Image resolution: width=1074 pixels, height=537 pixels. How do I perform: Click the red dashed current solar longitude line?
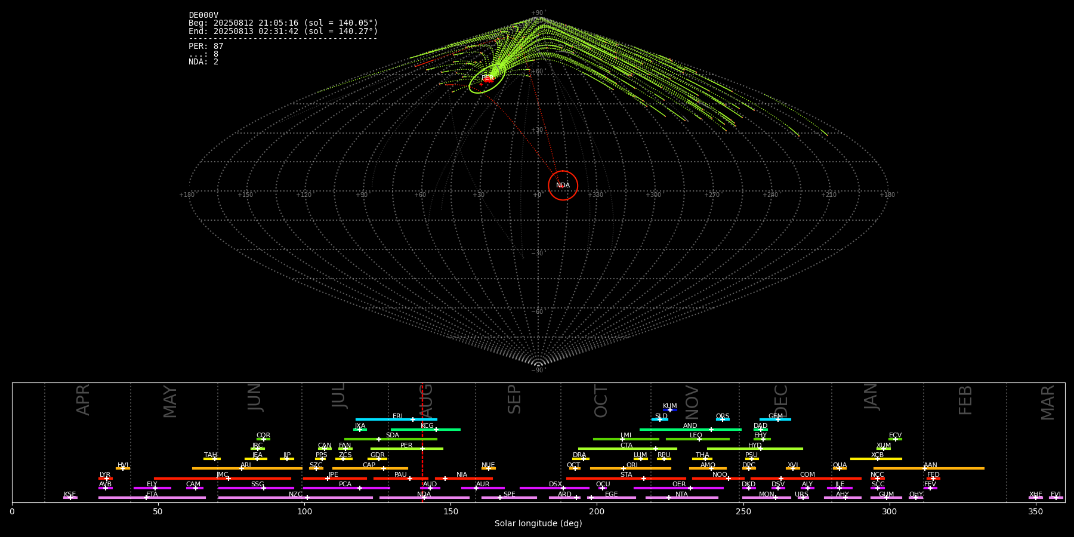coord(422,442)
